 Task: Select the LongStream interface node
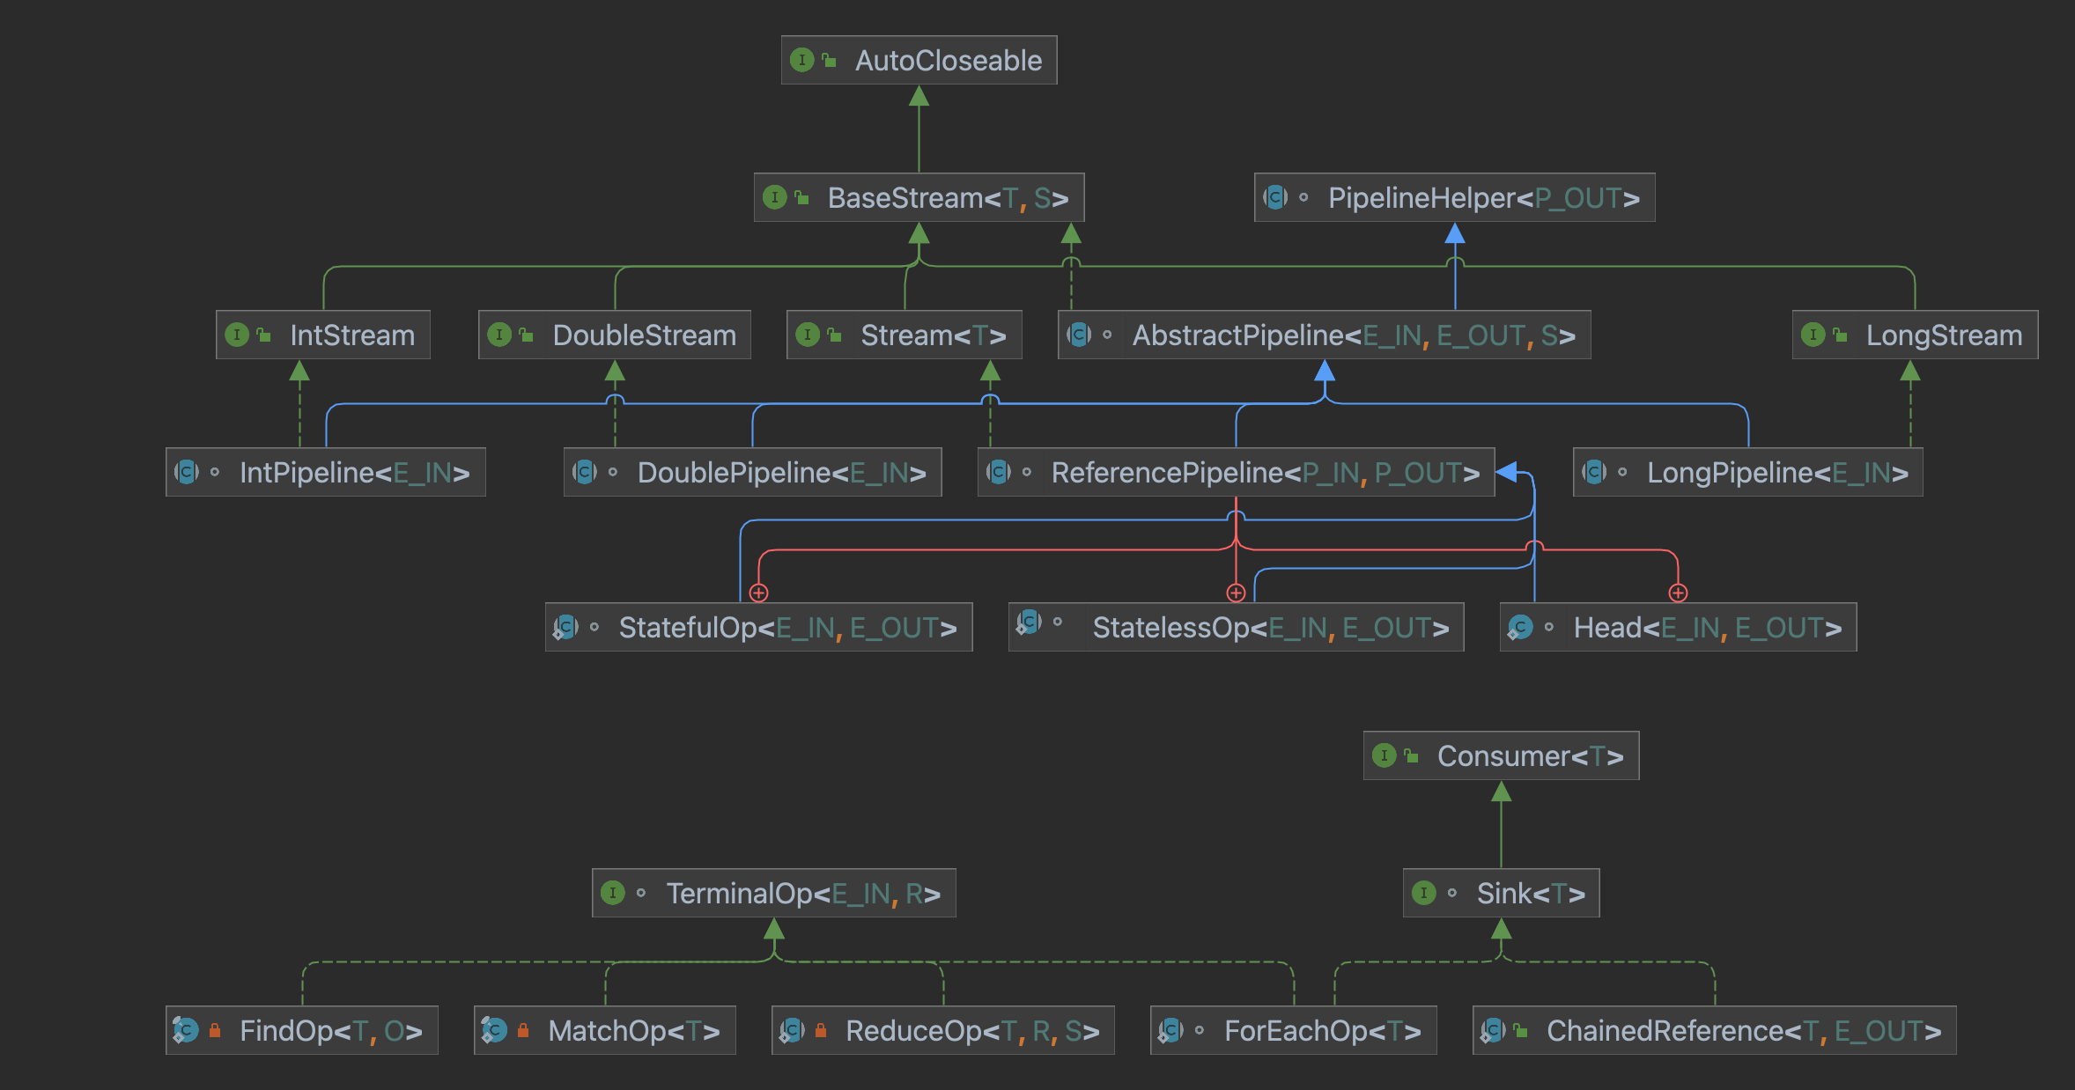1943,335
